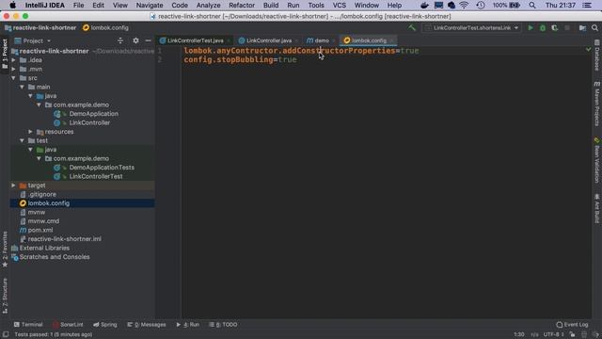The height and width of the screenshot is (339, 602).
Task: Open Scratches and Consoles node
Action: [55, 257]
